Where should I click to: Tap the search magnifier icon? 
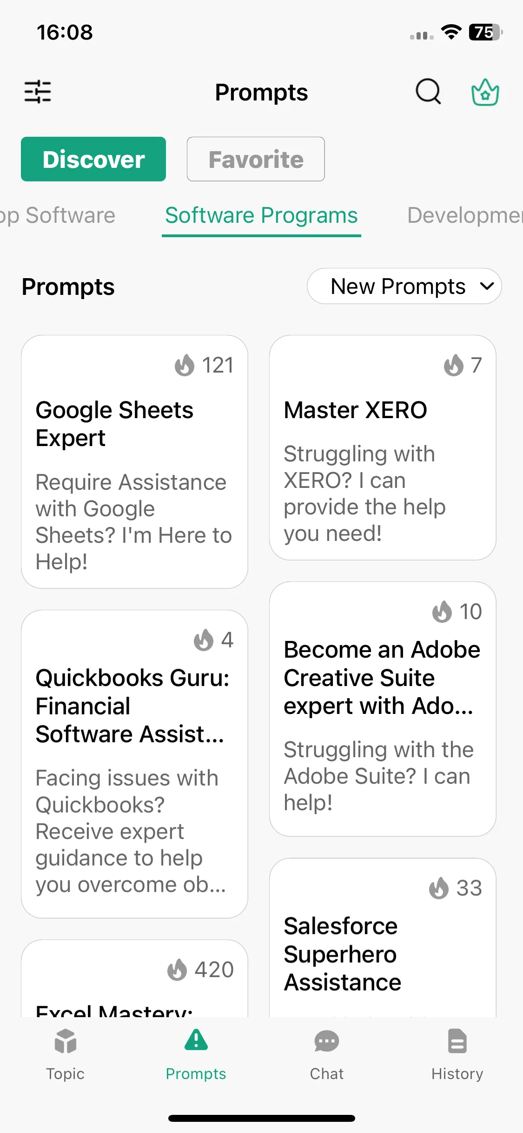point(428,92)
